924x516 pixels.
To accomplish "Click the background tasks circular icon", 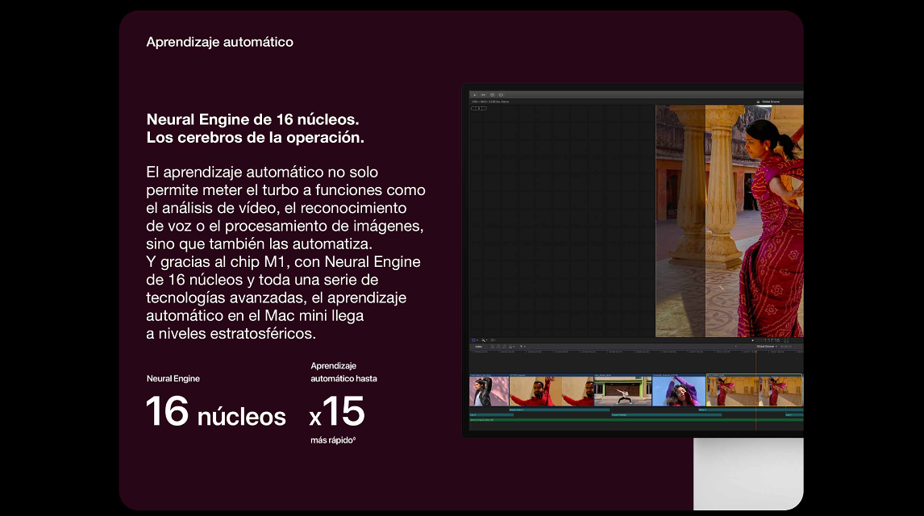I will click(492, 95).
